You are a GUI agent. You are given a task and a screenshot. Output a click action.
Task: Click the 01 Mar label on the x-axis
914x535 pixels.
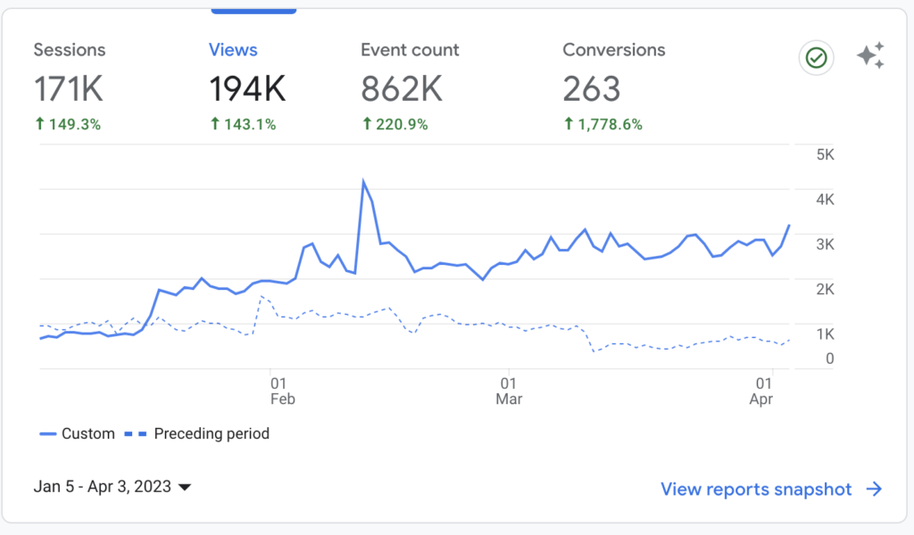point(509,391)
